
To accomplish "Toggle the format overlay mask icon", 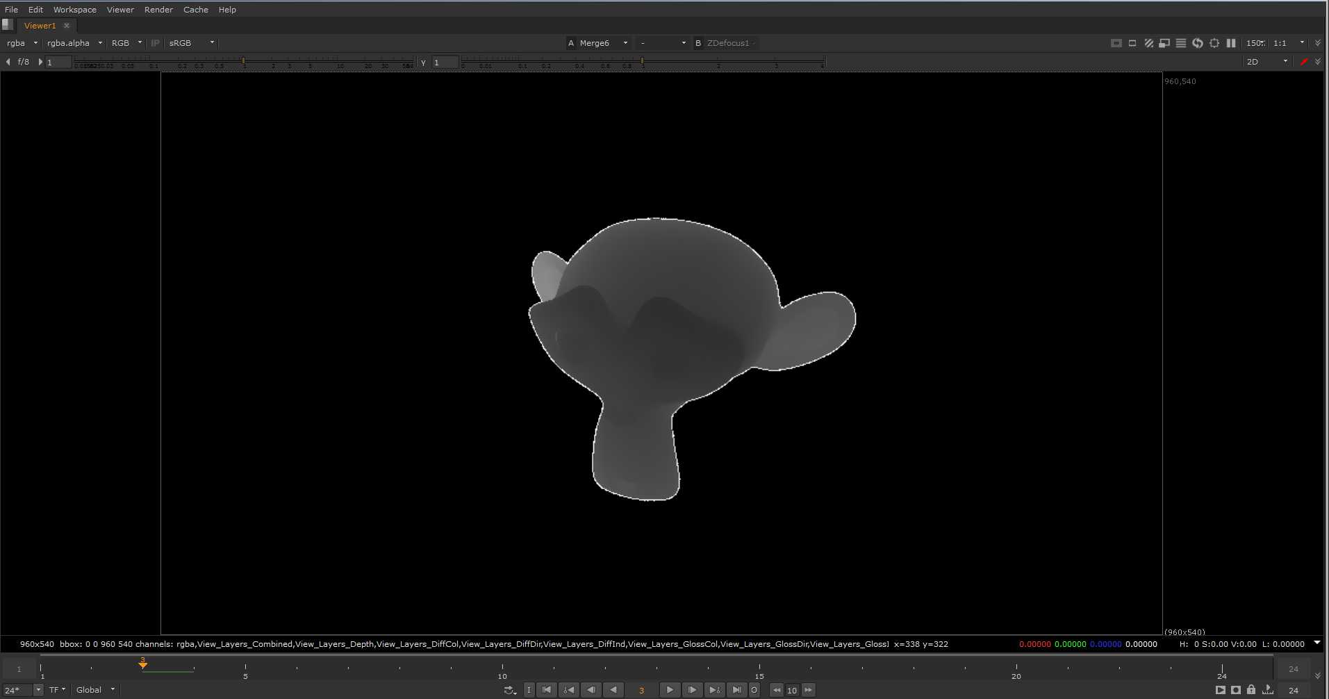I will click(x=1116, y=43).
